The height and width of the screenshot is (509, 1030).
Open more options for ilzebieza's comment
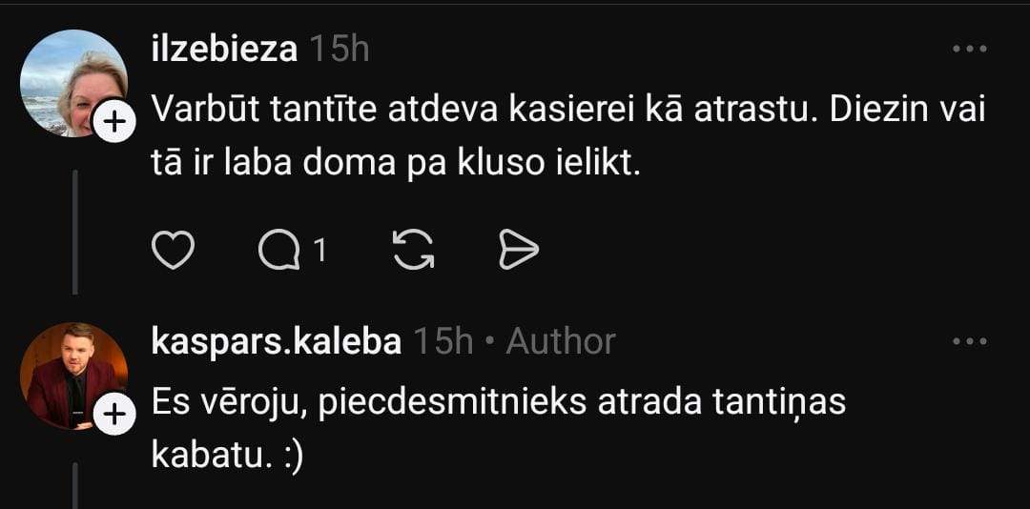click(970, 49)
